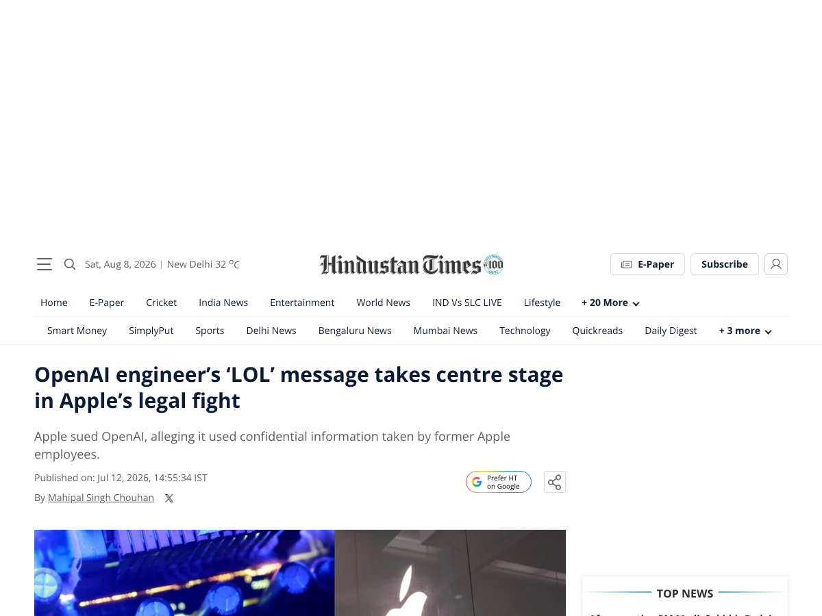
Task: Click the article lead image
Action: pyautogui.click(x=300, y=573)
